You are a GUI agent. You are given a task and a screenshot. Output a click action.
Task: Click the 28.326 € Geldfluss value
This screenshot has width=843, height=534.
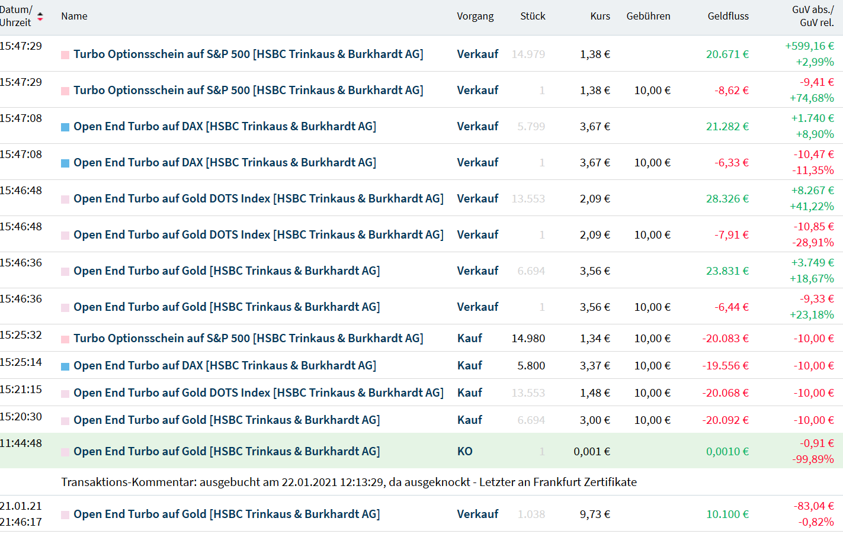point(727,199)
